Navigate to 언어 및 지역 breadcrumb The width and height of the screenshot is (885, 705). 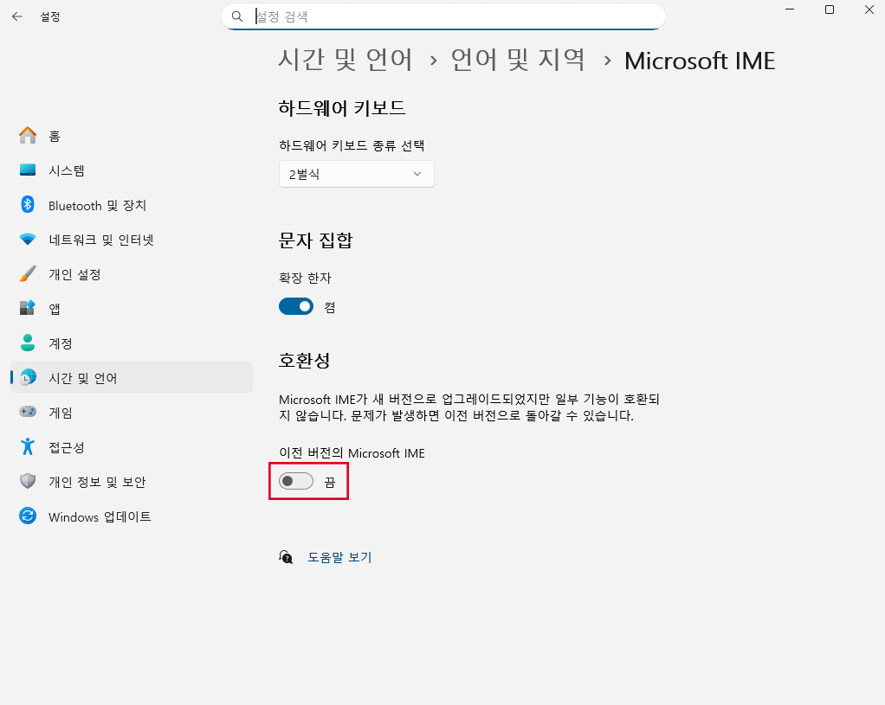(518, 60)
